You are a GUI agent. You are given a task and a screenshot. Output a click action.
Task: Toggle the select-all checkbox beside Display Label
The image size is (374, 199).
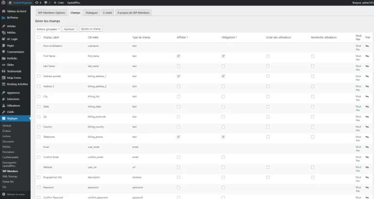coord(38,37)
